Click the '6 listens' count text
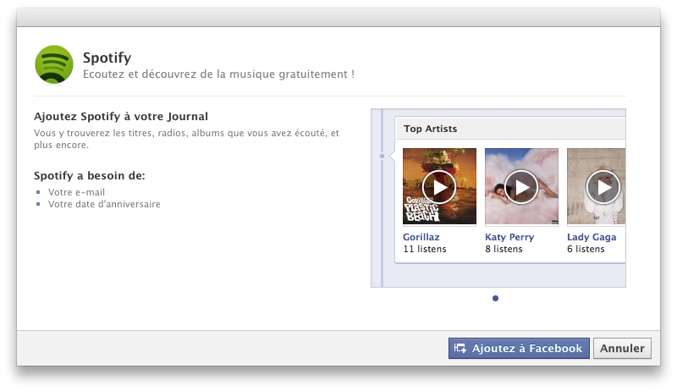The image size is (677, 391). click(586, 249)
